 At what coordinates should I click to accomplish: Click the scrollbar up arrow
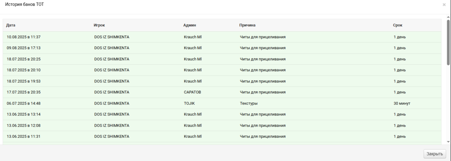pos(448,18)
